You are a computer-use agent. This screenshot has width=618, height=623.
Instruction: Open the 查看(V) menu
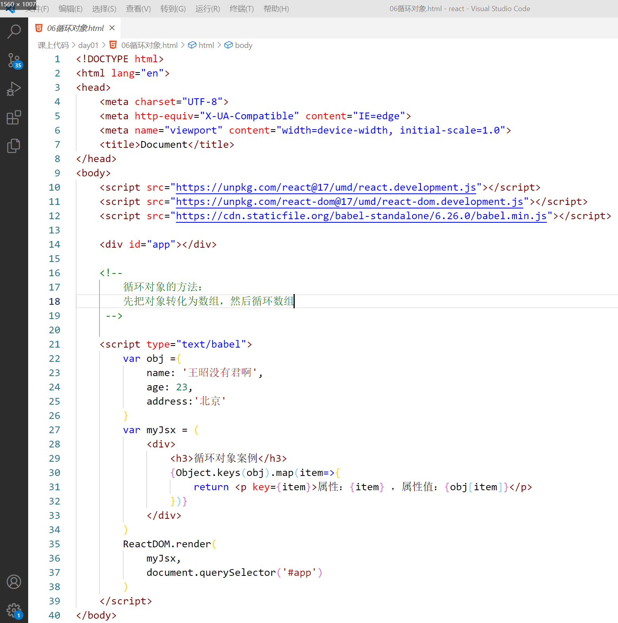138,9
